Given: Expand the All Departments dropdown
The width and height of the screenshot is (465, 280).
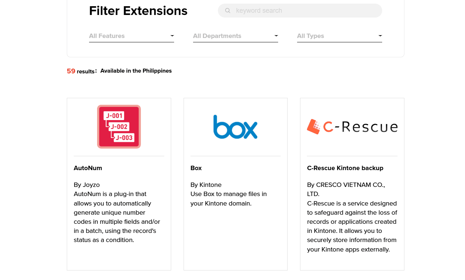Looking at the screenshot, I should [x=235, y=36].
